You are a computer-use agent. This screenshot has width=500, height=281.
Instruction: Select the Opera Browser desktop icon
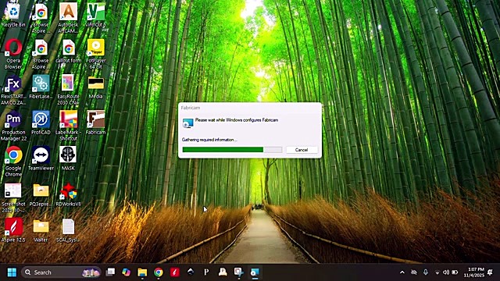13,54
